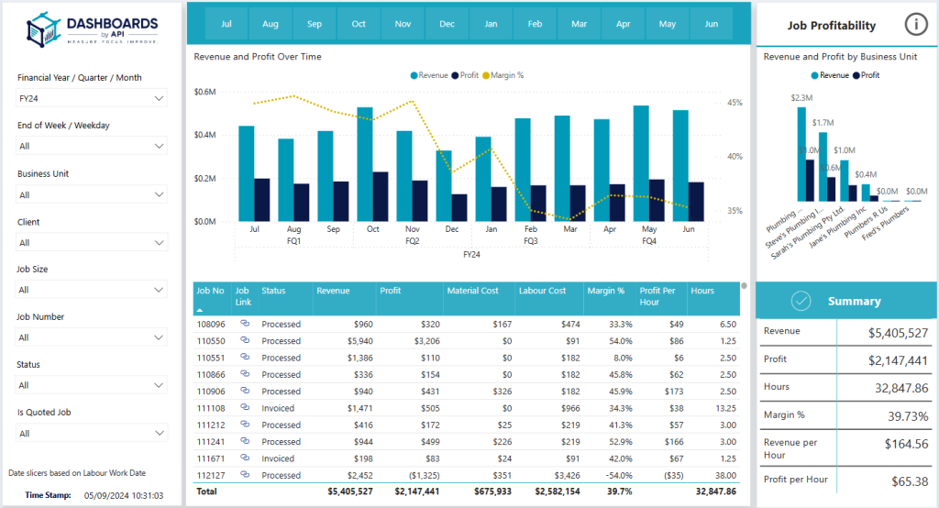Toggle Margin % legend item in chart
The width and height of the screenshot is (939, 508).
click(x=506, y=75)
